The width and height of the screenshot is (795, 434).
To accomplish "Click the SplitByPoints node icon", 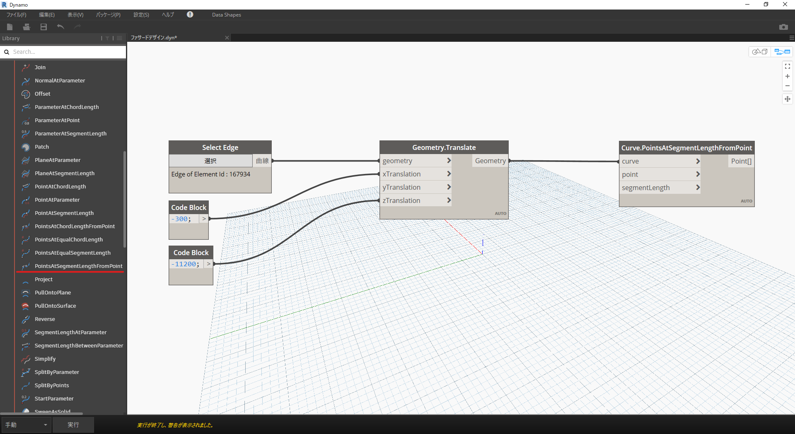I will (26, 385).
